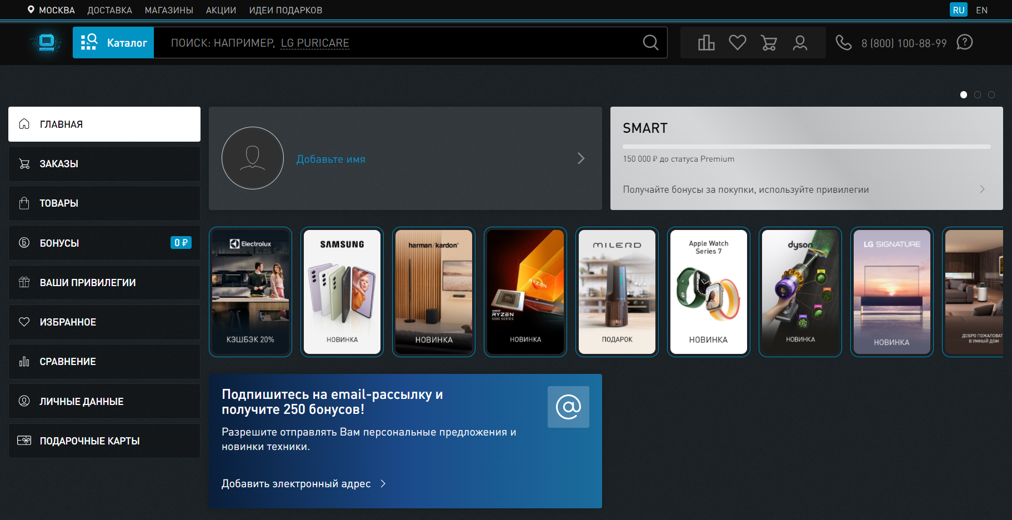This screenshot has height=520, width=1012.
Task: Expand bonus privileges chevron arrow
Action: [x=982, y=189]
